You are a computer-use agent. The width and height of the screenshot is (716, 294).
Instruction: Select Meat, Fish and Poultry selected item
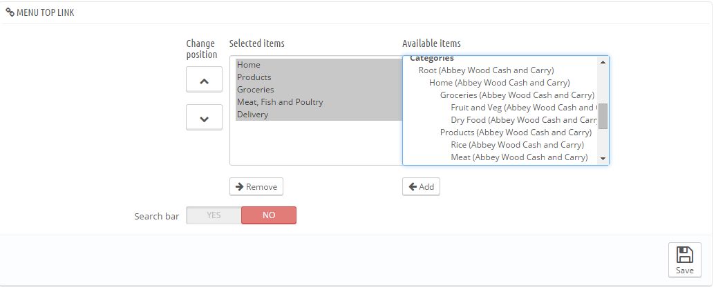click(x=280, y=102)
